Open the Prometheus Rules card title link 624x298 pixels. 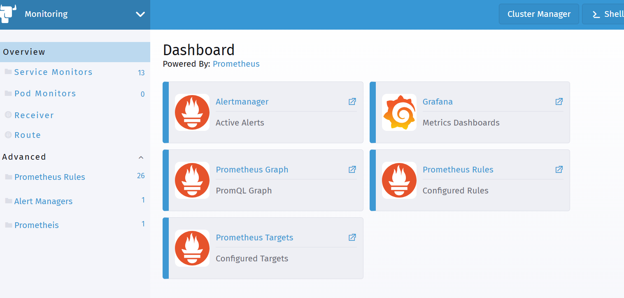[458, 170]
